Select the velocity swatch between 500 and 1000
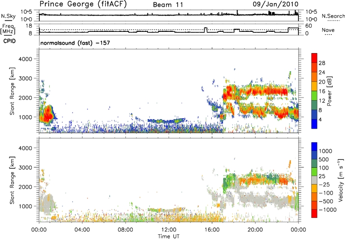 (x=314, y=155)
